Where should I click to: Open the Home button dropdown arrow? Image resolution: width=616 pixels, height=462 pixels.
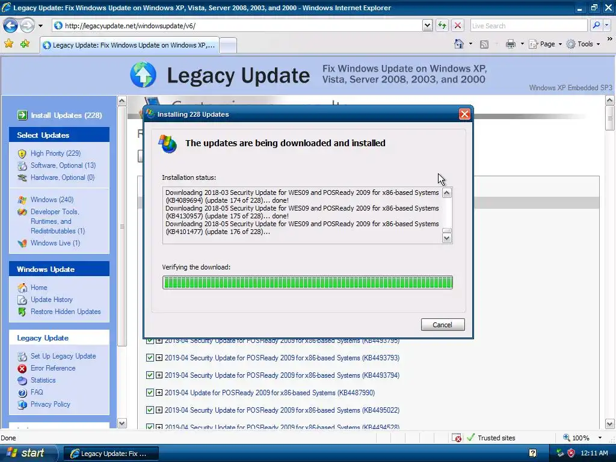pos(470,44)
